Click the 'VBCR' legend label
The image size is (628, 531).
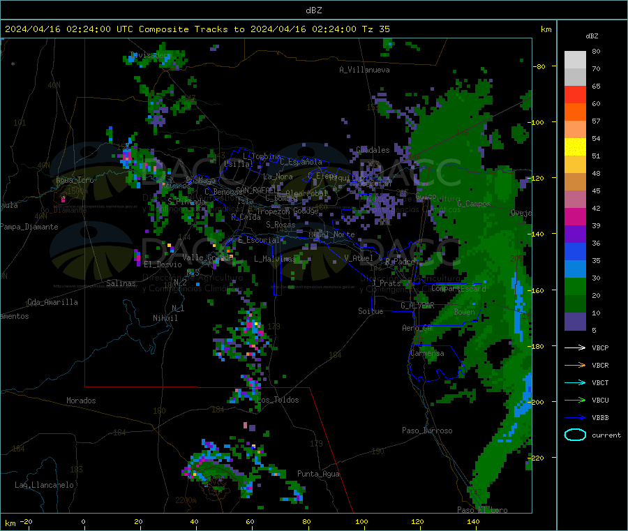(600, 365)
